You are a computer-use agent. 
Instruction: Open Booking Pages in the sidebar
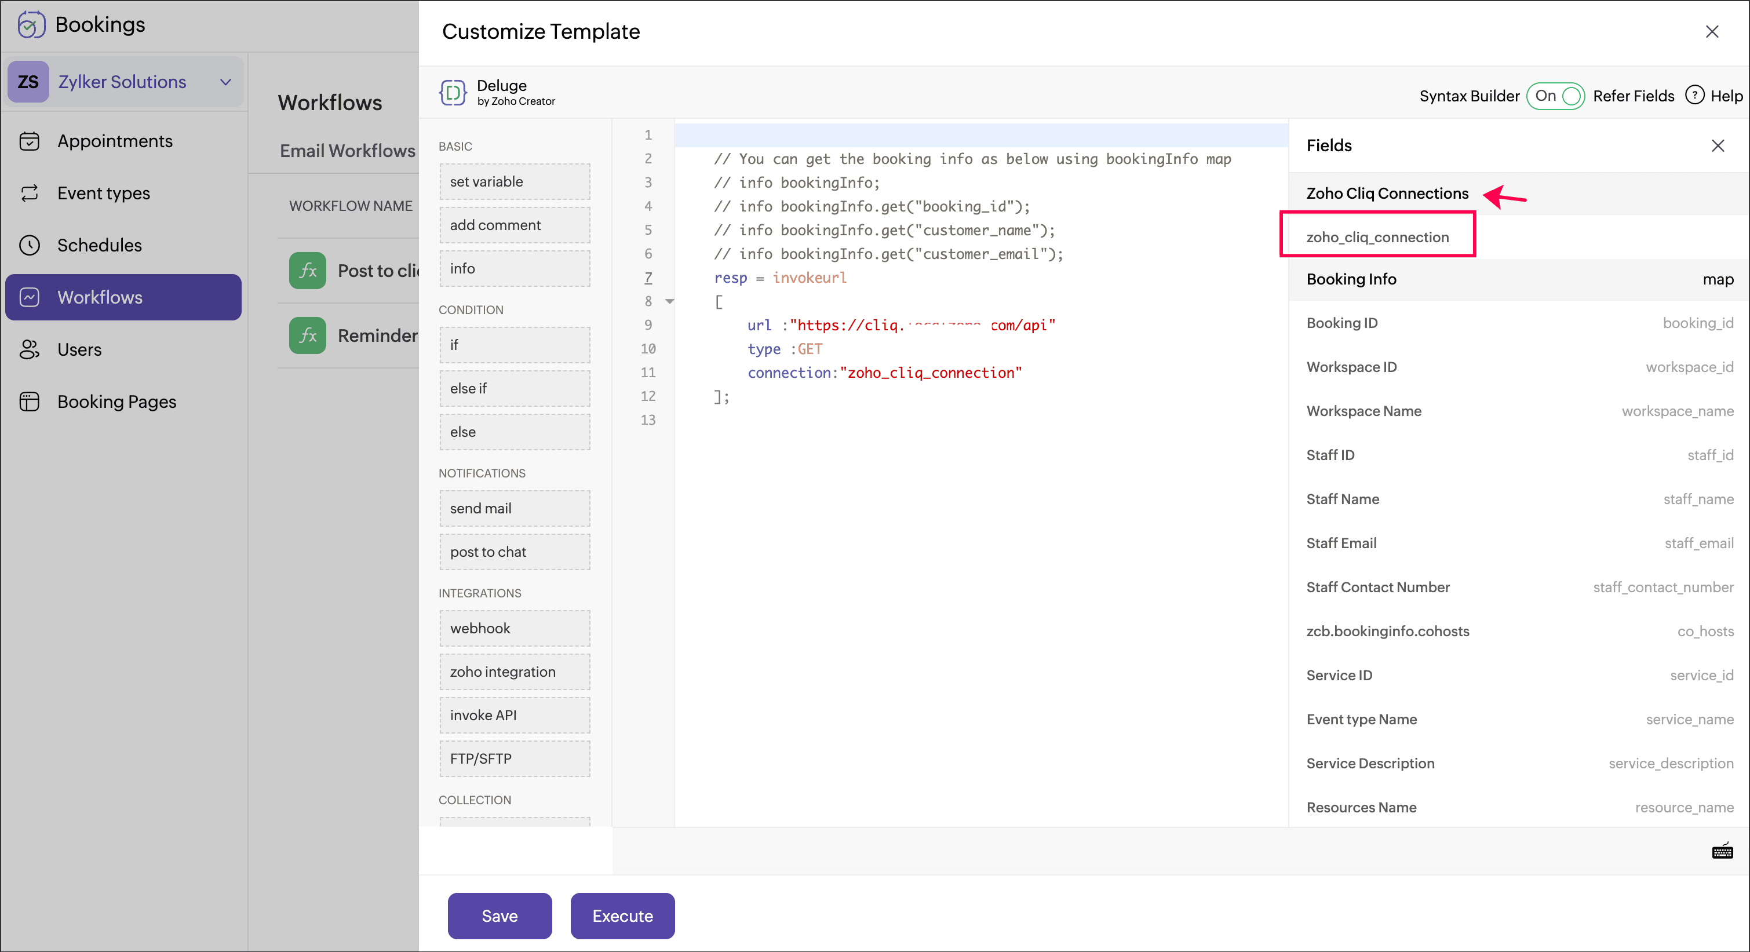click(123, 402)
